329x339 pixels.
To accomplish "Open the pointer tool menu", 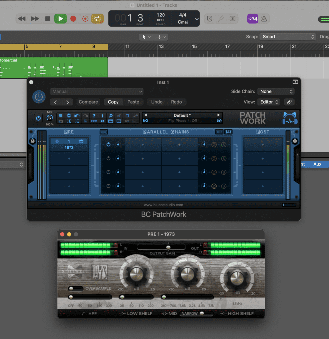I will 146,37.
